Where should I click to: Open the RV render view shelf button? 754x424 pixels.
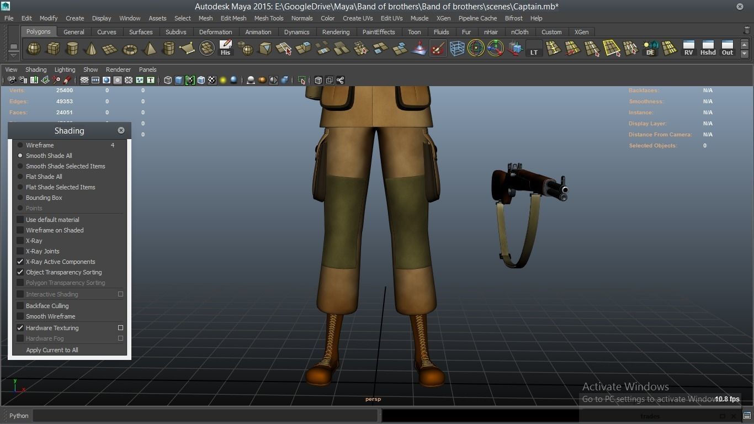(x=688, y=49)
